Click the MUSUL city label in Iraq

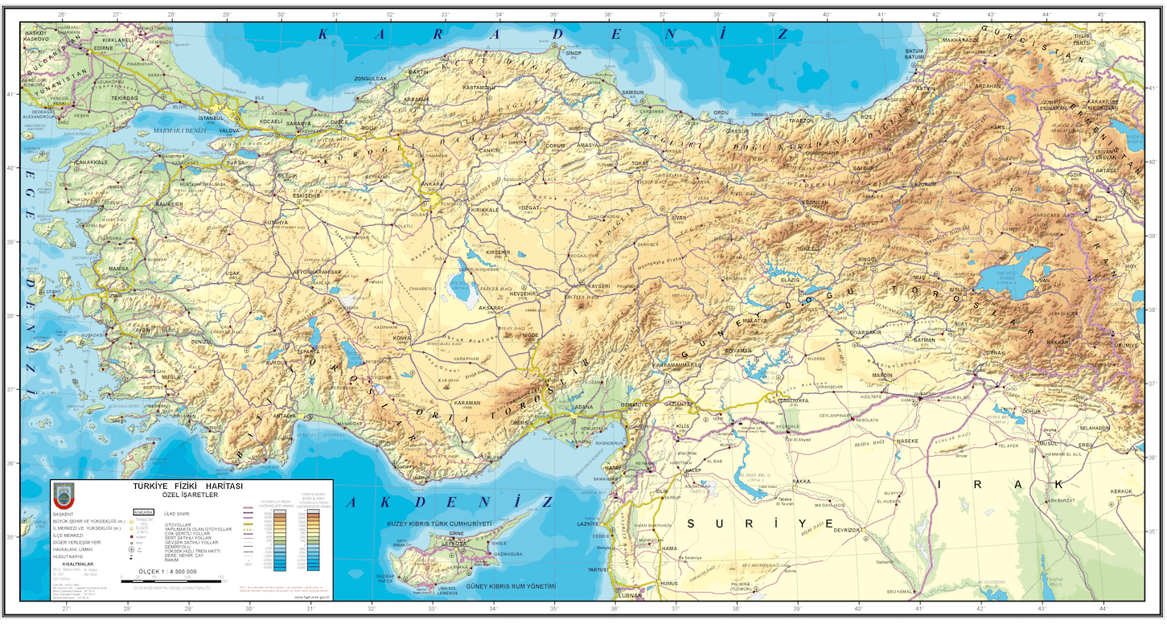tap(1047, 443)
